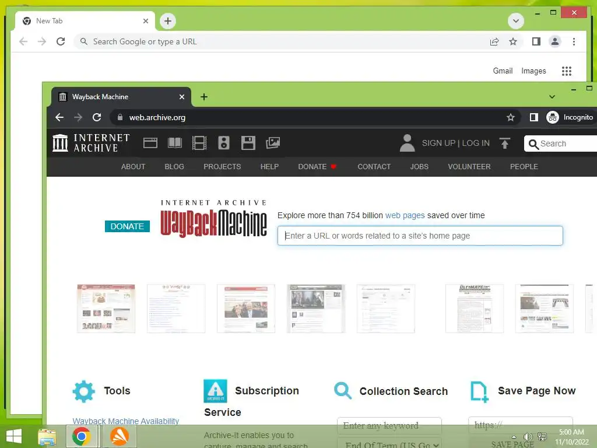Select the New Tab tab
Viewport: 597px width, 448px height.
(x=85, y=21)
